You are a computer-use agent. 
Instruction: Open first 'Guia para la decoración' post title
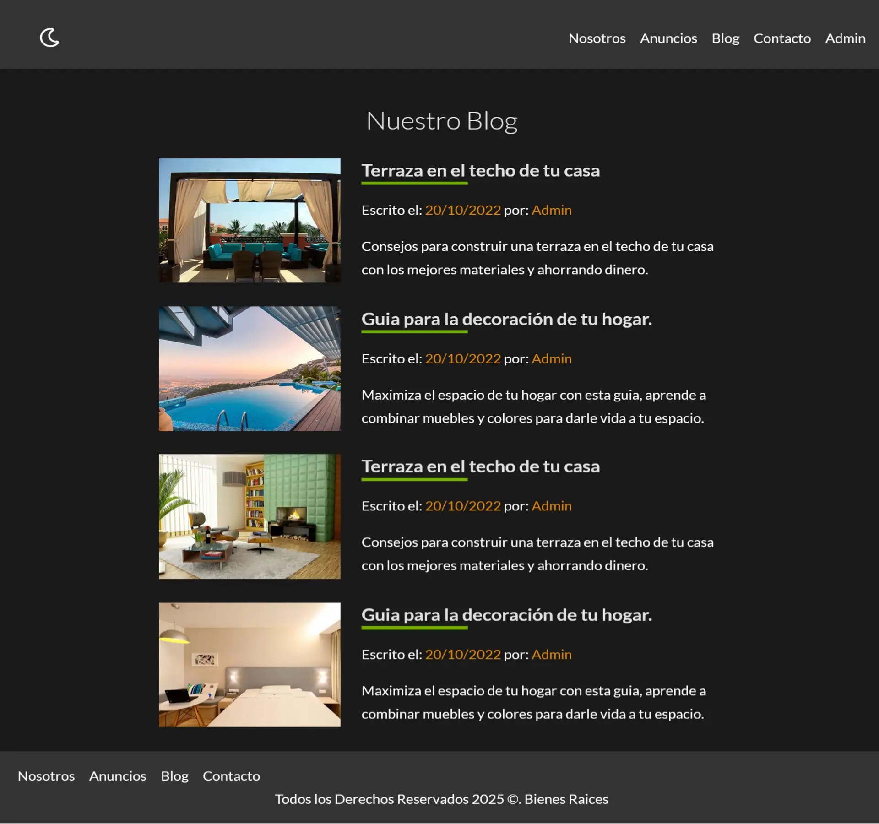click(x=506, y=319)
